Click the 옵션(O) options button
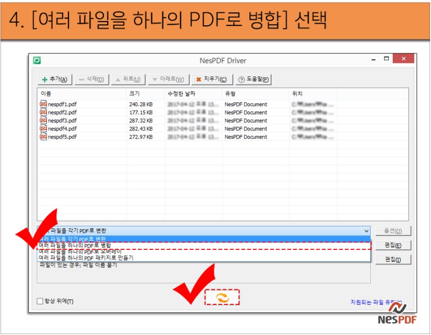431x335 pixels. point(393,231)
